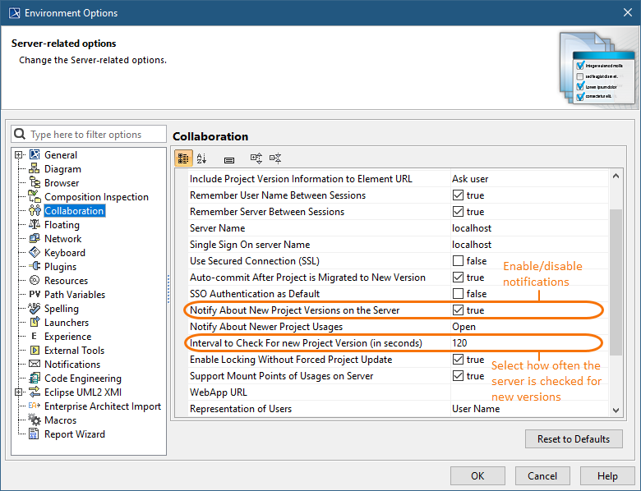Expand the Eclipse UML2 XMI node
641x491 pixels.
(19, 392)
